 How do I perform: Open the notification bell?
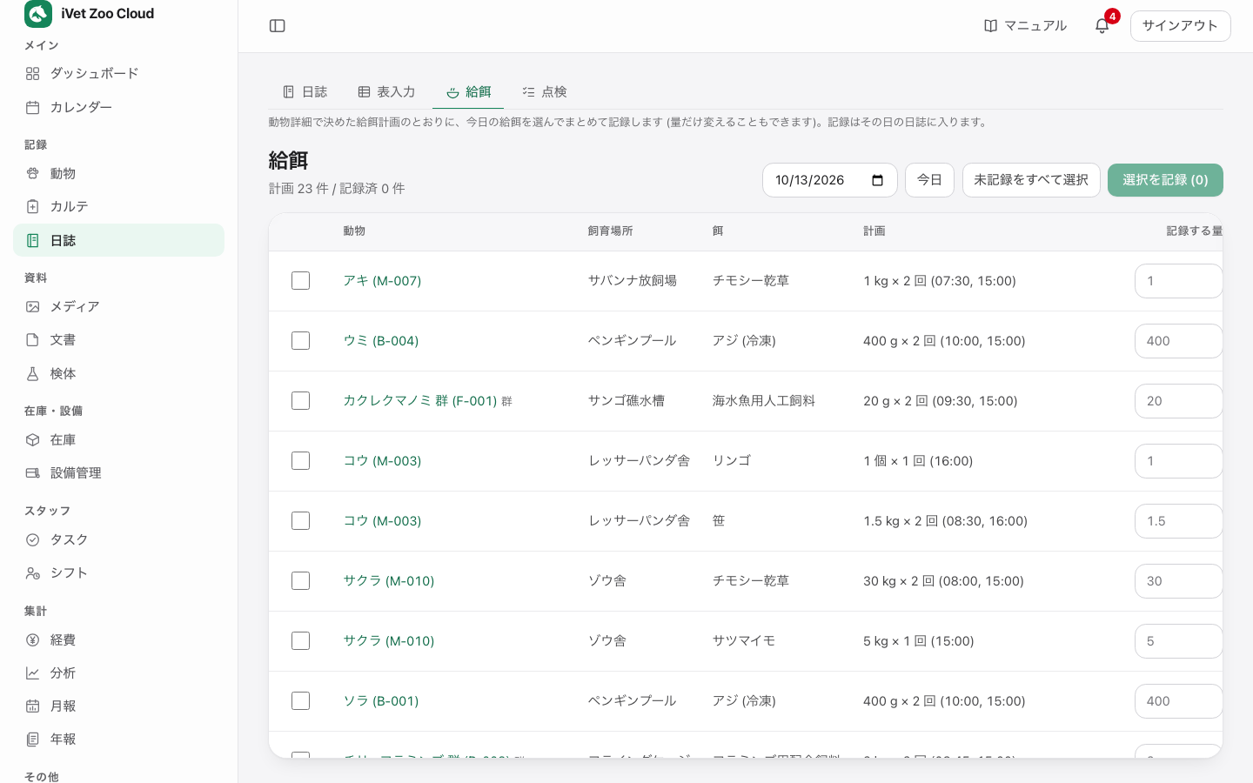[x=1102, y=26]
